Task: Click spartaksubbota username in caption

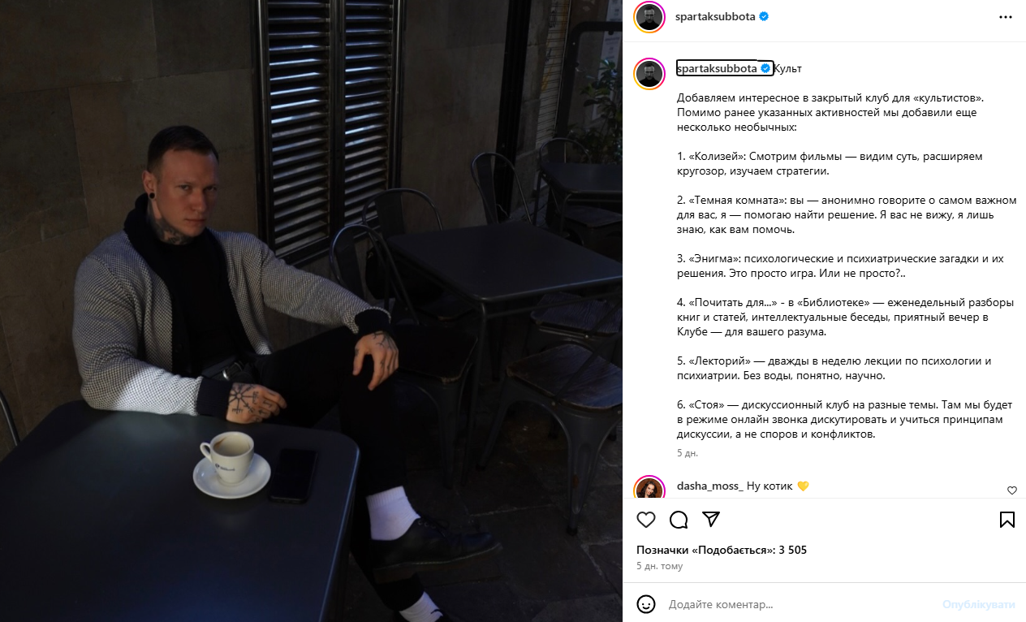Action: coord(717,68)
